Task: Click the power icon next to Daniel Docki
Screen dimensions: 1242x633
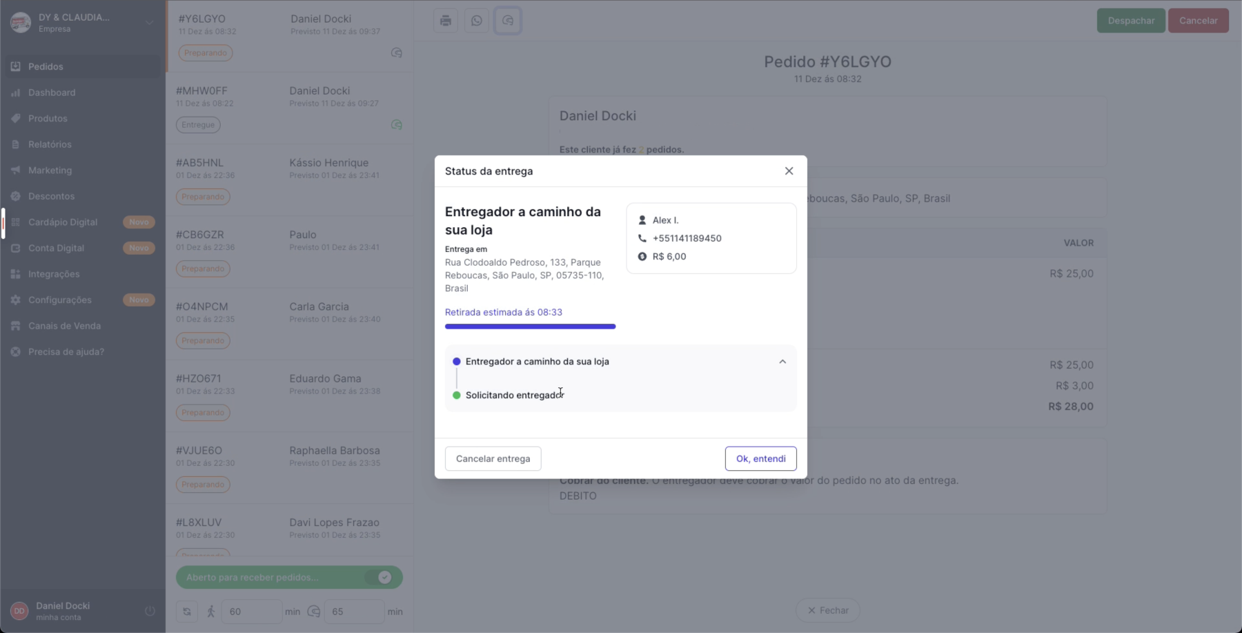Action: coord(150,611)
